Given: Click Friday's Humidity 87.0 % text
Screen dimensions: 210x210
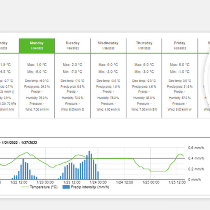Looking at the screenshot, I should point(180,98).
